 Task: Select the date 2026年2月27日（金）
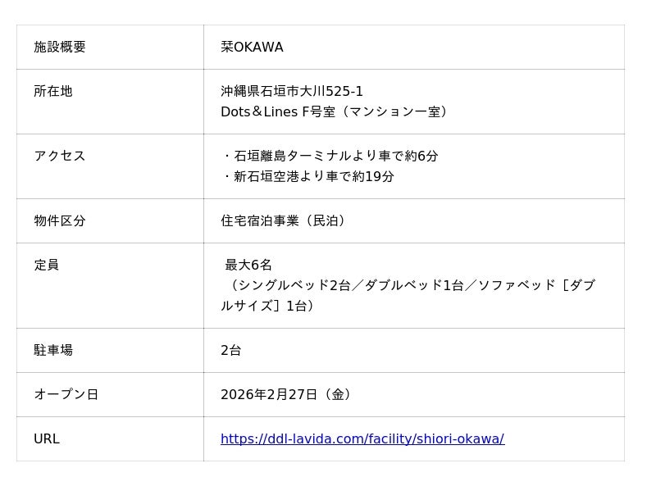(x=288, y=395)
